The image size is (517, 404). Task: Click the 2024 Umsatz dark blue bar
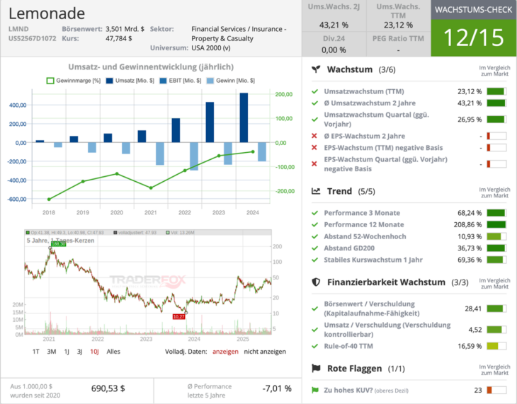[x=244, y=117]
